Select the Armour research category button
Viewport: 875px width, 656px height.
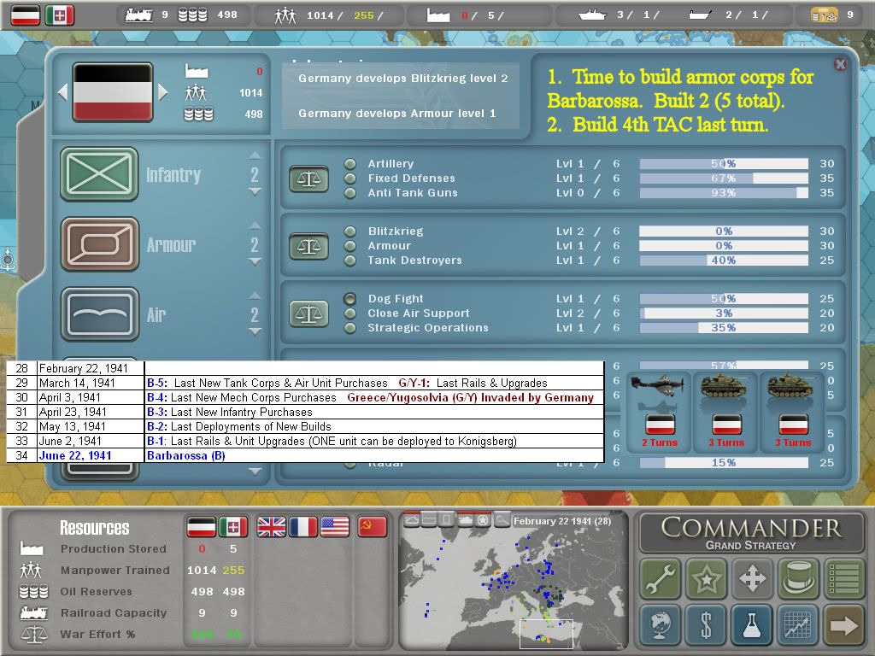[x=99, y=244]
